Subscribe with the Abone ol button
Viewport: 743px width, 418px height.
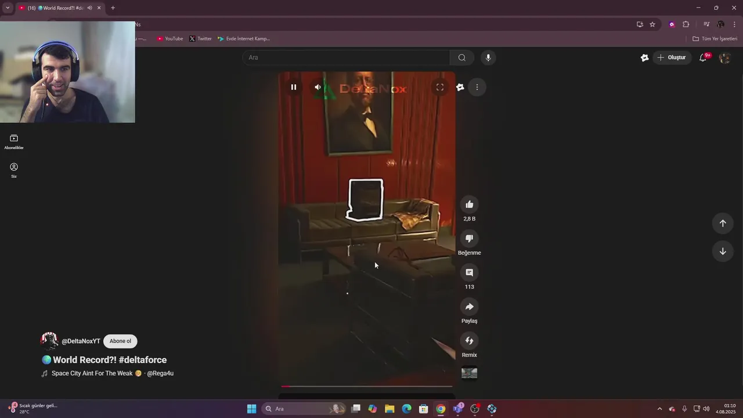121,341
